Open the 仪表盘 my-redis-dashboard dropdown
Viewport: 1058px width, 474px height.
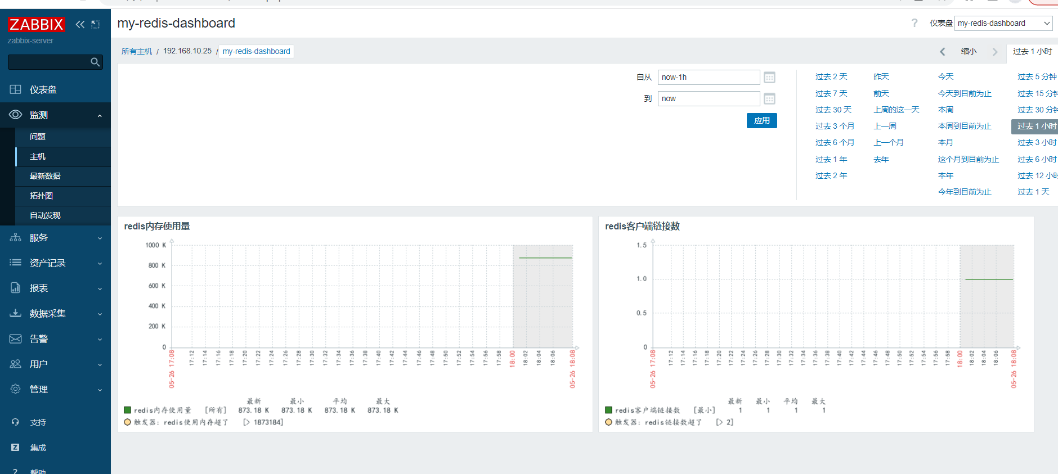pos(1003,23)
